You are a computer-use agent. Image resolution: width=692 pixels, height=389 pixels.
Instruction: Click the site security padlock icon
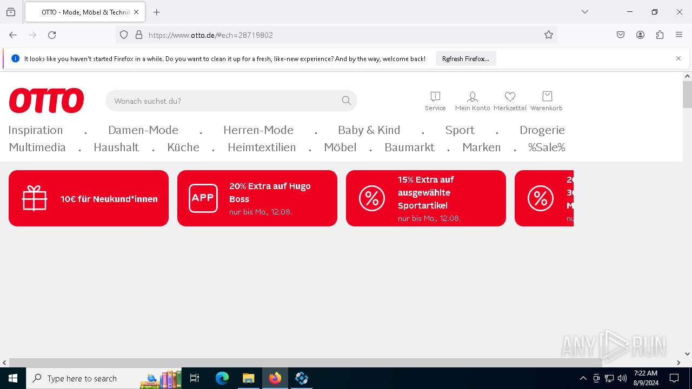139,35
